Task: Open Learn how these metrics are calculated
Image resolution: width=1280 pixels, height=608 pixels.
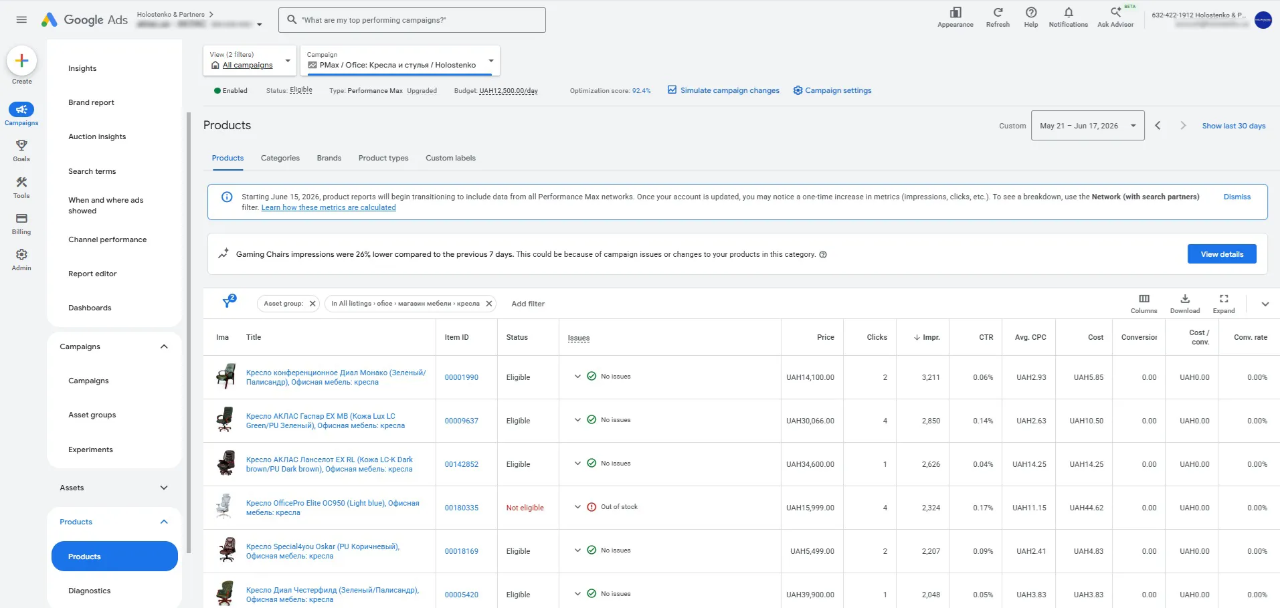Action: (329, 207)
